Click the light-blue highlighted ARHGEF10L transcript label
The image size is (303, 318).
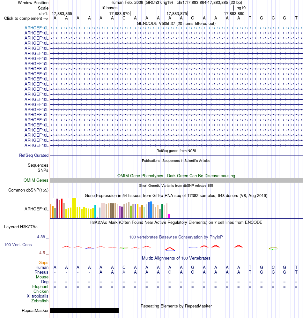pyautogui.click(x=36, y=28)
